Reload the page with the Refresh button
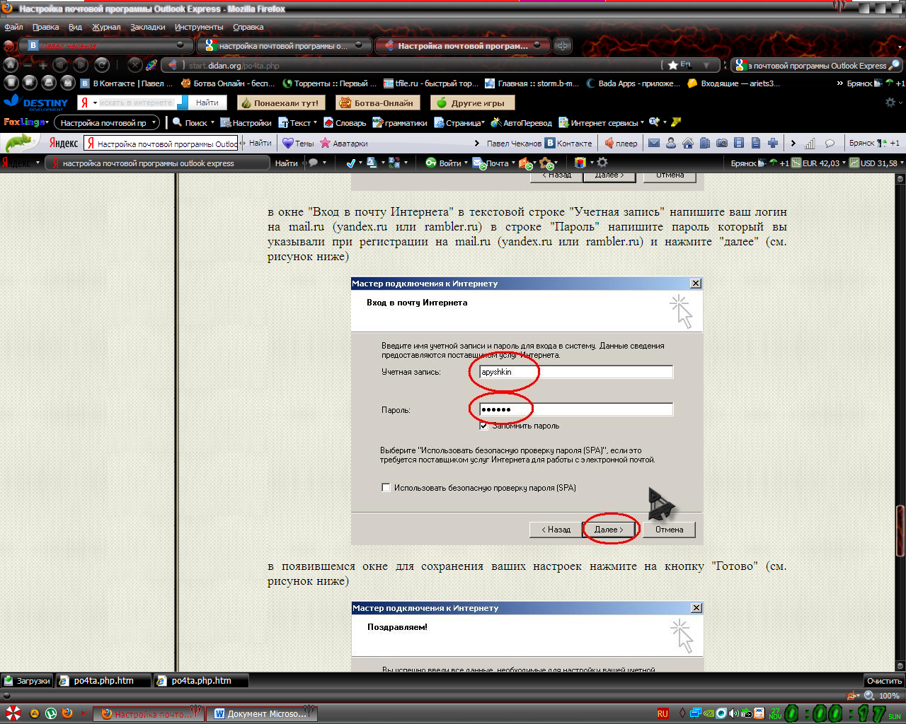 [101, 65]
